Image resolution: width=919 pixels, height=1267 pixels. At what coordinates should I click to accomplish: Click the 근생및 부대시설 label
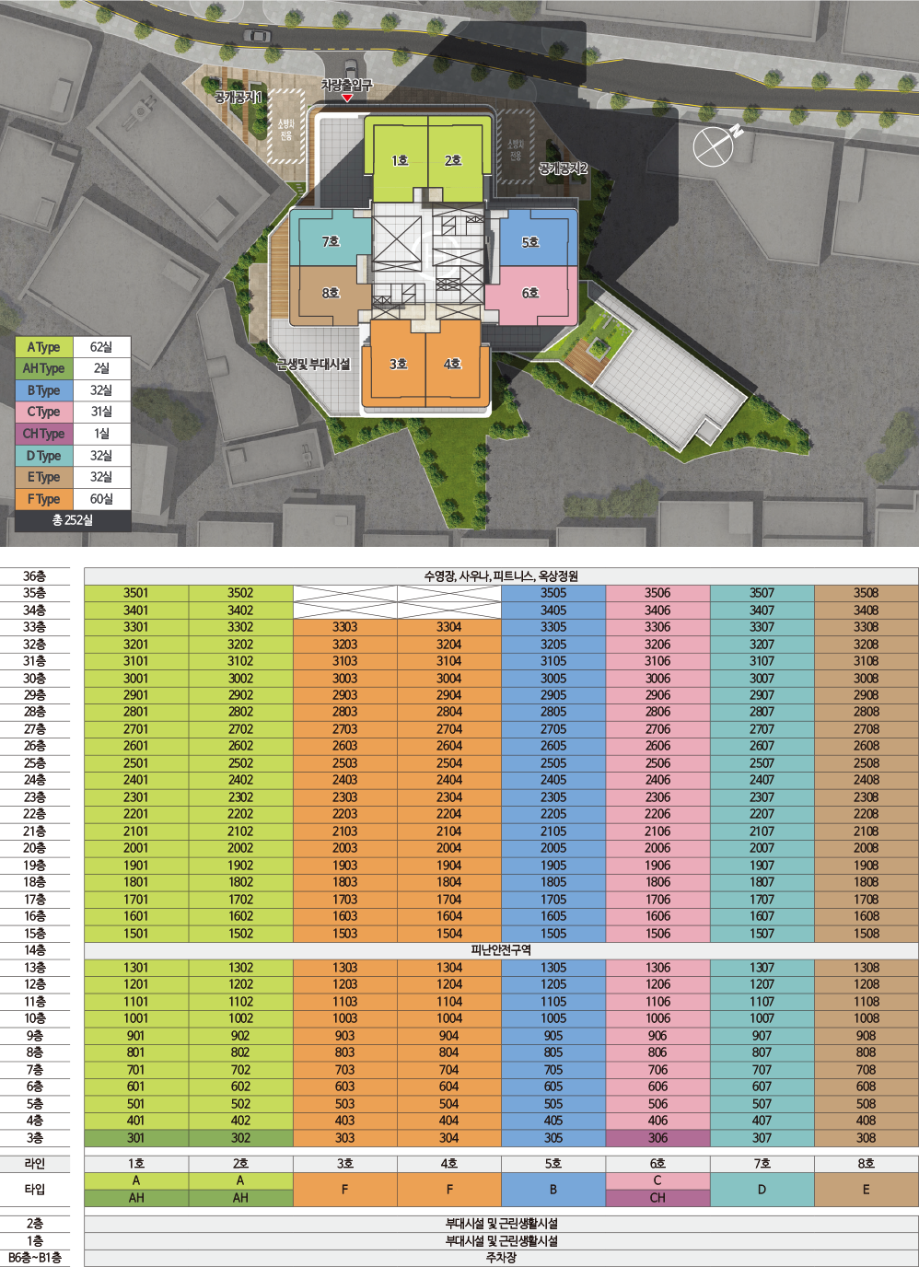click(313, 364)
